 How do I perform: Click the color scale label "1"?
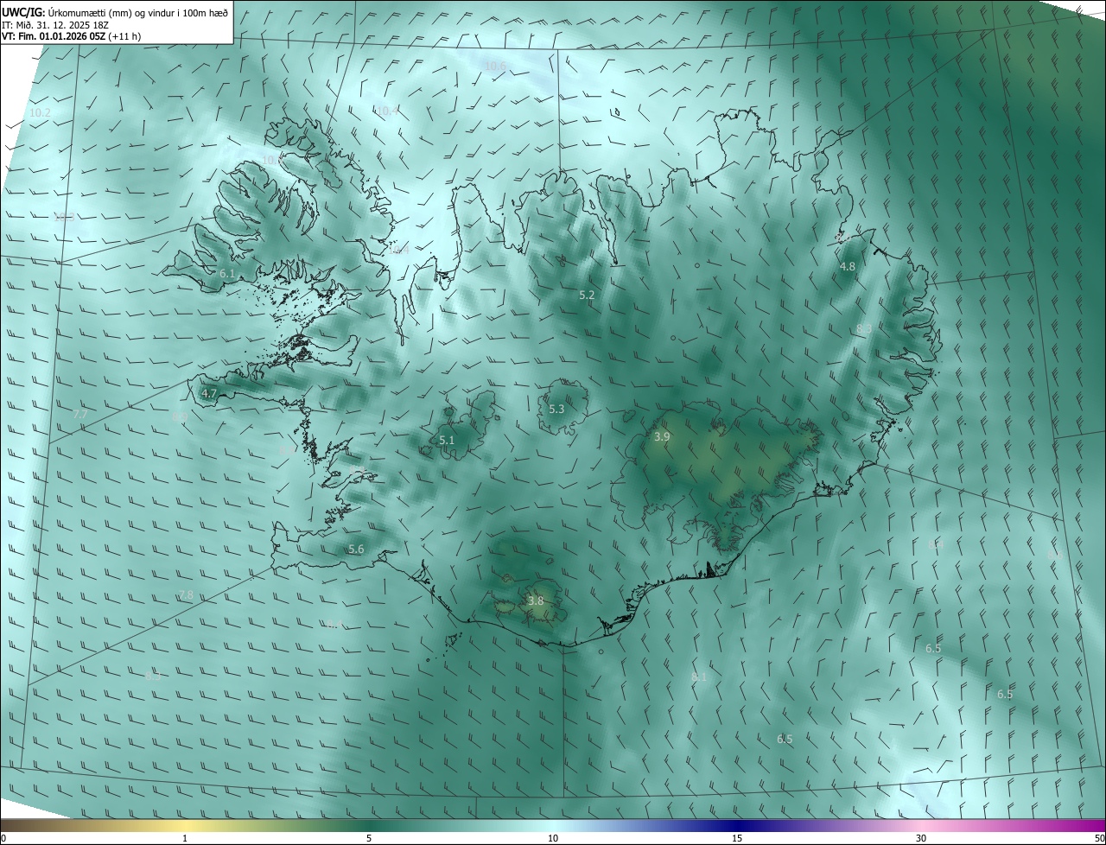185,839
